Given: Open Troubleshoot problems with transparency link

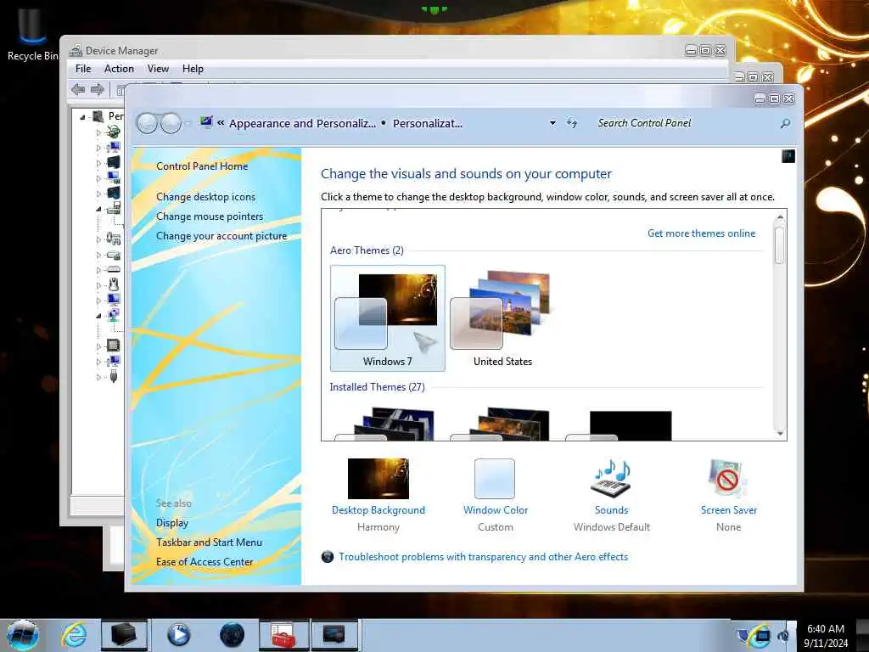Looking at the screenshot, I should 483,557.
